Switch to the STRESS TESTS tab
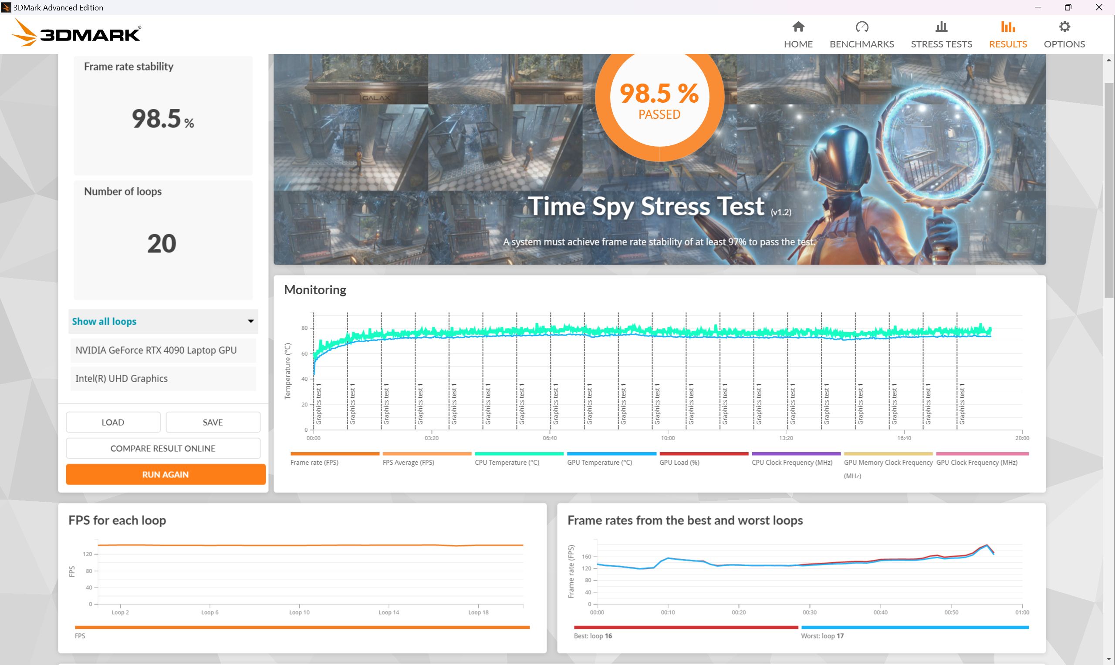 coord(942,44)
